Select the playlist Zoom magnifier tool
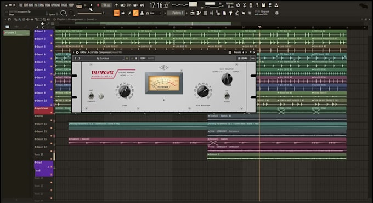Image resolution: width=373 pixels, height=203 pixels. click(44, 20)
